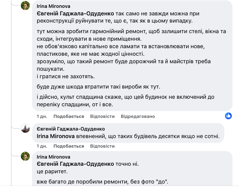Click the Irina Mironova mention before "впевнений"
This screenshot has height=189, width=239.
[x=56, y=136]
